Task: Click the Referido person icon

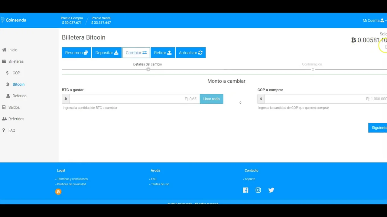Action: click(x=8, y=96)
